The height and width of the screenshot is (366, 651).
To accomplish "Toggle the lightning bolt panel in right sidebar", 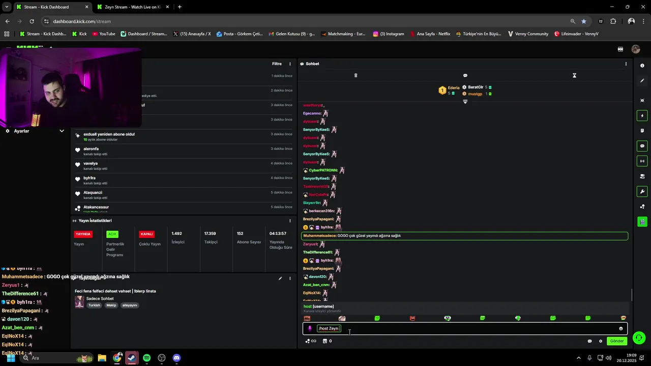I will [642, 116].
